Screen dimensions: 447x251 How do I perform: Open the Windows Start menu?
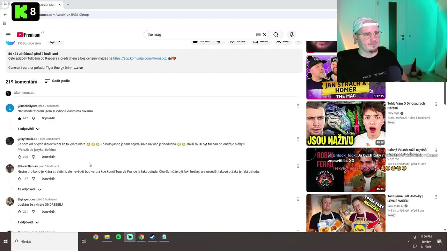click(x=6, y=242)
